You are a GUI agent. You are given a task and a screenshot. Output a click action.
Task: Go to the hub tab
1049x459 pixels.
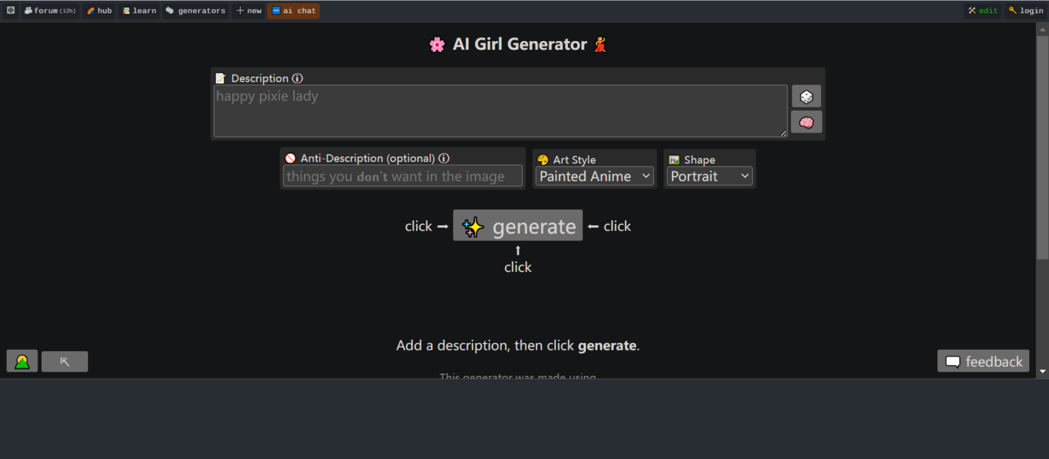(99, 11)
